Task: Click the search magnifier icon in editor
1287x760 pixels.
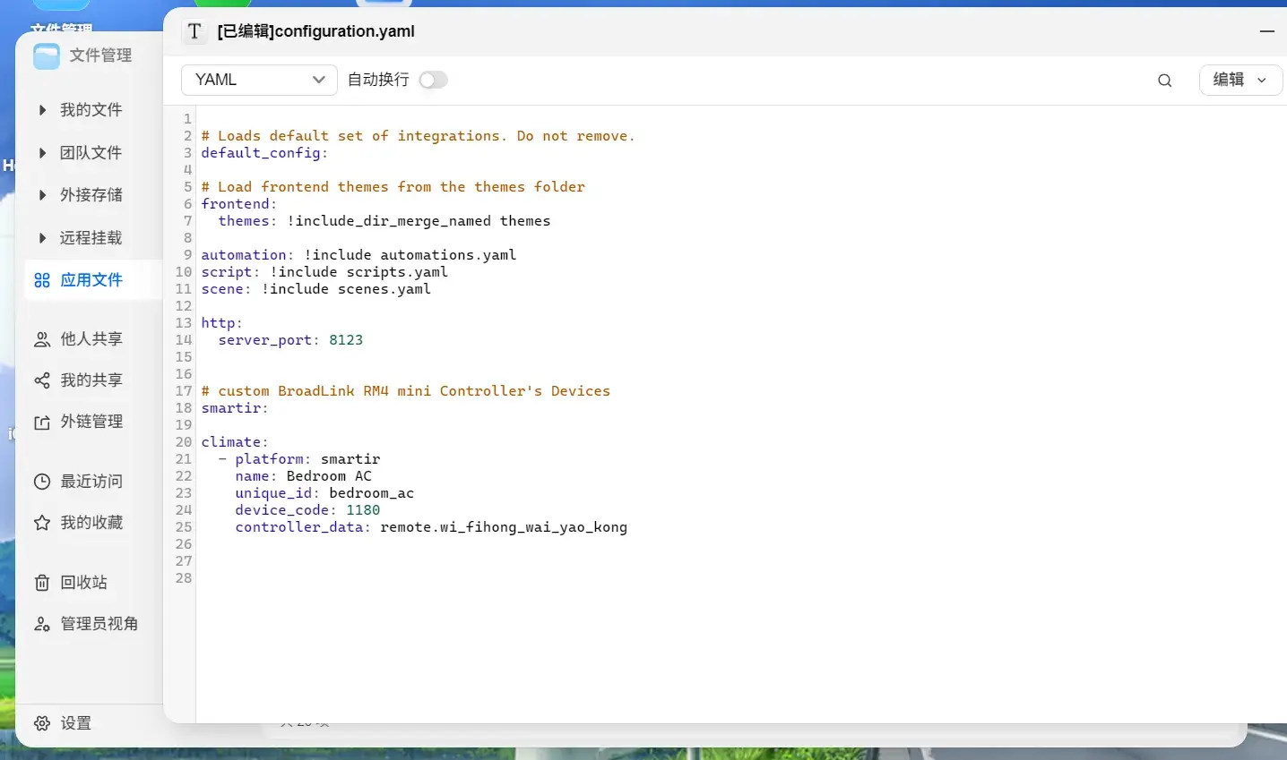Action: coord(1164,81)
